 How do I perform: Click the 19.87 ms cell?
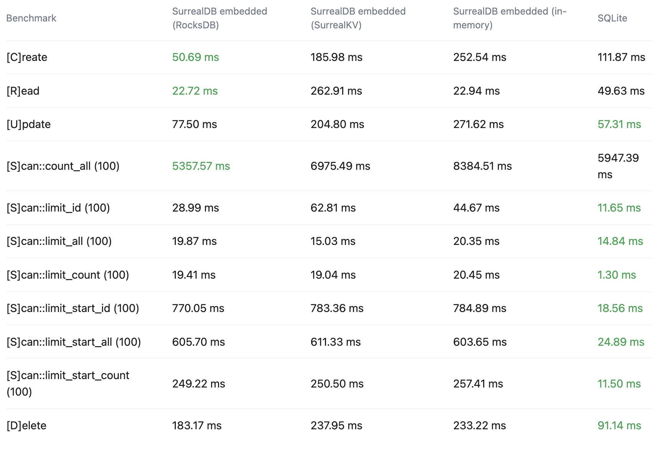[195, 241]
